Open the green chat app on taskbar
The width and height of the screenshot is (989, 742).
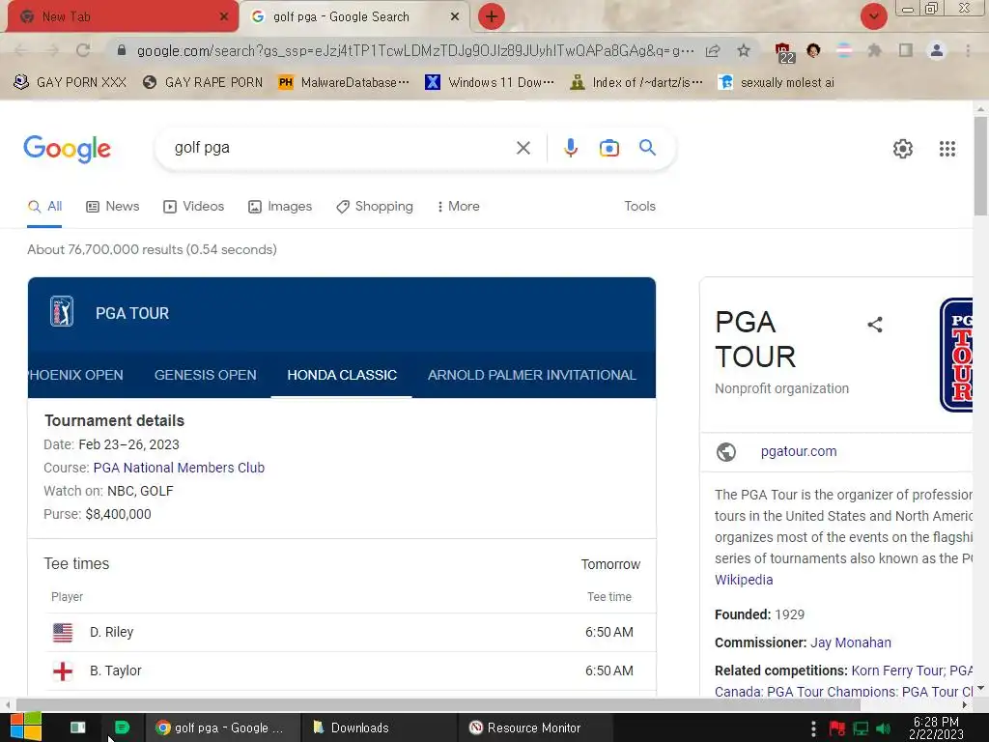pyautogui.click(x=122, y=728)
